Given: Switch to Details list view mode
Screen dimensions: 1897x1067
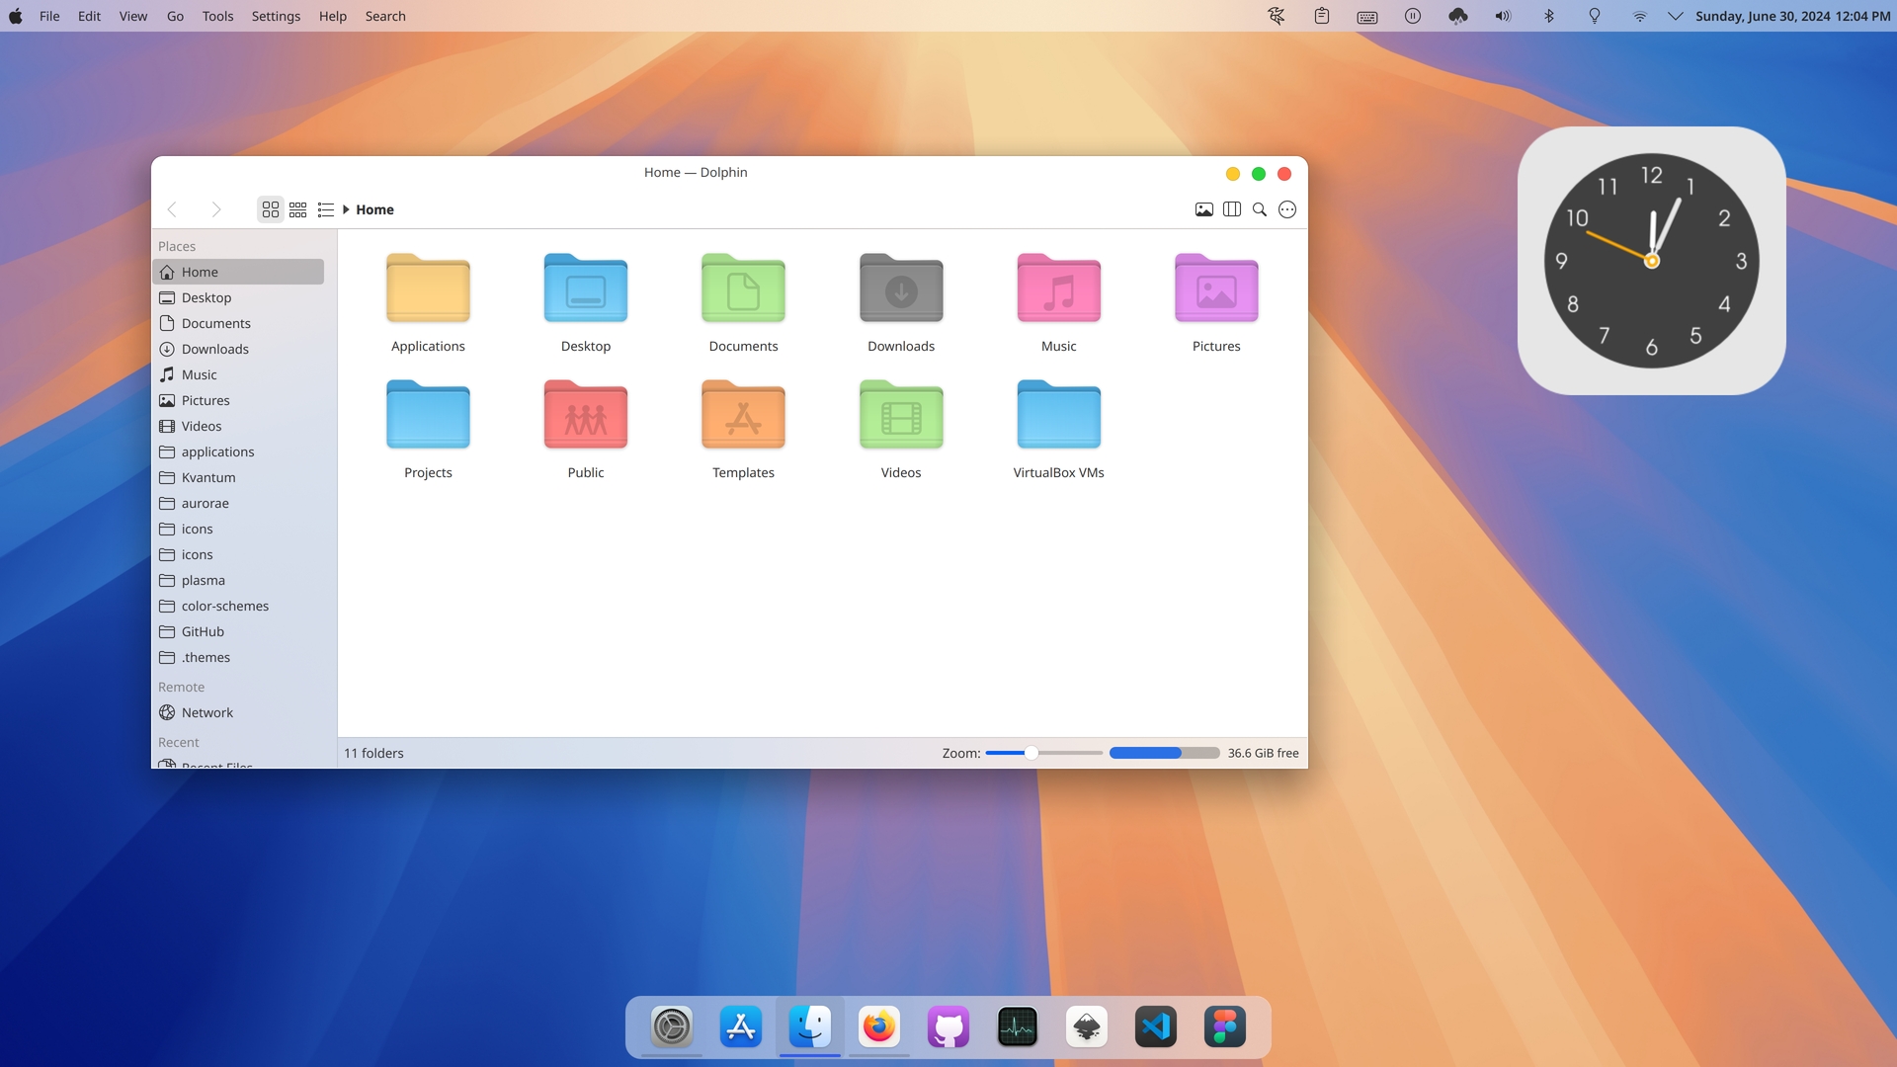Looking at the screenshot, I should tap(325, 209).
